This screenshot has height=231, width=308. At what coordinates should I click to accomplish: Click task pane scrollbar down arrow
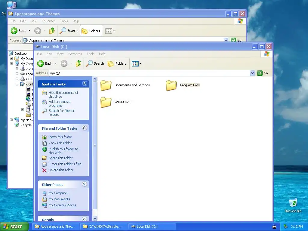tap(95, 218)
